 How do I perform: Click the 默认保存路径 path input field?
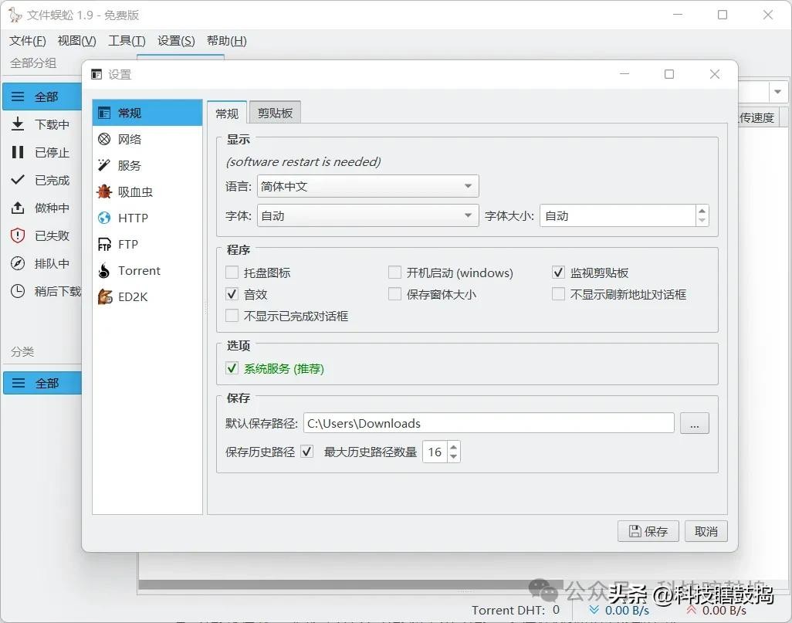[488, 423]
